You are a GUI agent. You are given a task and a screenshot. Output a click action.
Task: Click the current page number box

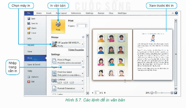(x=97, y=93)
